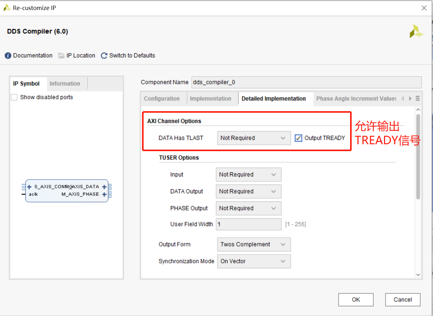Open the DATA Output dropdown
Viewport: 433px width, 316px height.
click(x=249, y=191)
